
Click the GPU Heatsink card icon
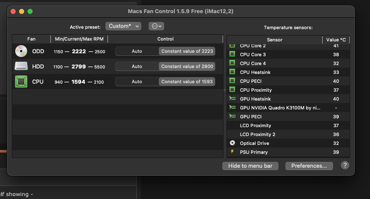click(232, 98)
